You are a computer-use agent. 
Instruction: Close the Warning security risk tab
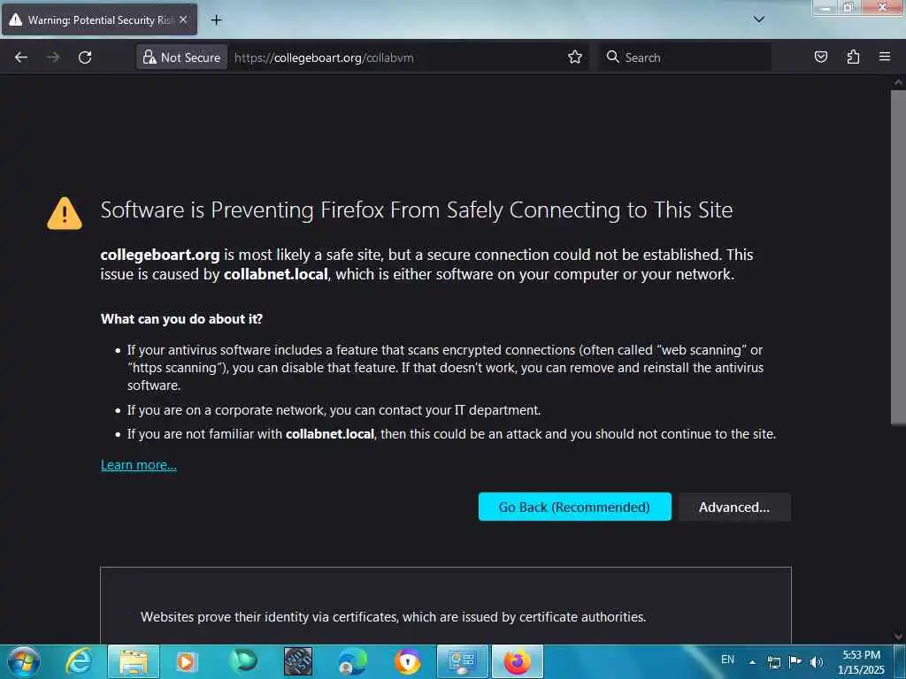(x=183, y=19)
